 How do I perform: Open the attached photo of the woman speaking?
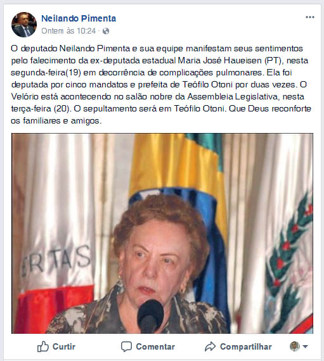[162, 233]
